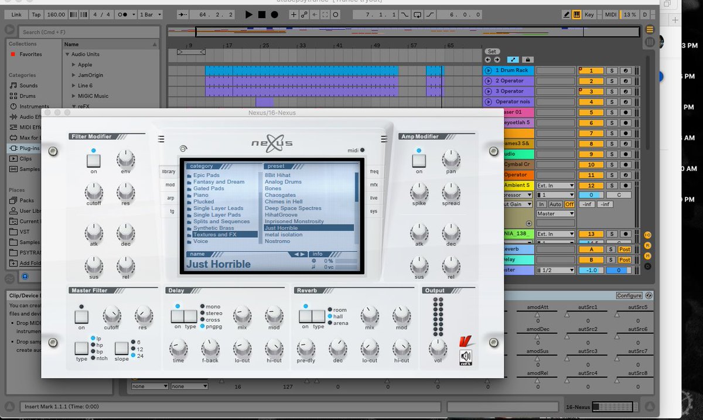Mute track 5 via its activator button

[x=591, y=112]
